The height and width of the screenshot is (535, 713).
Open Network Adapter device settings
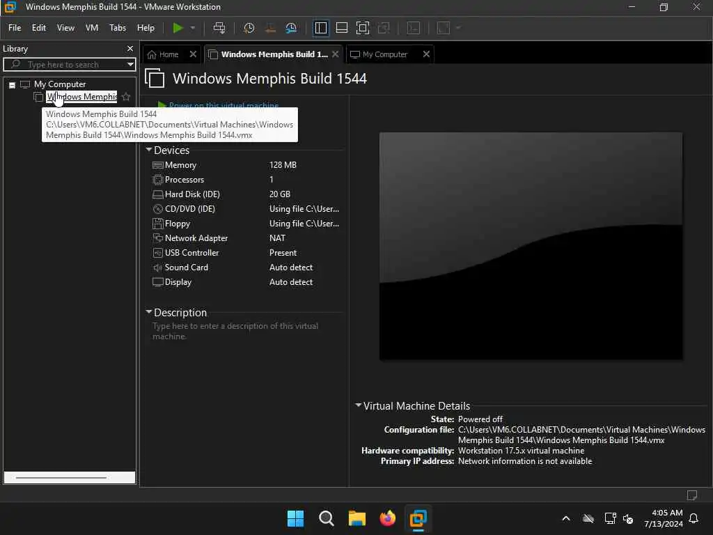(196, 238)
